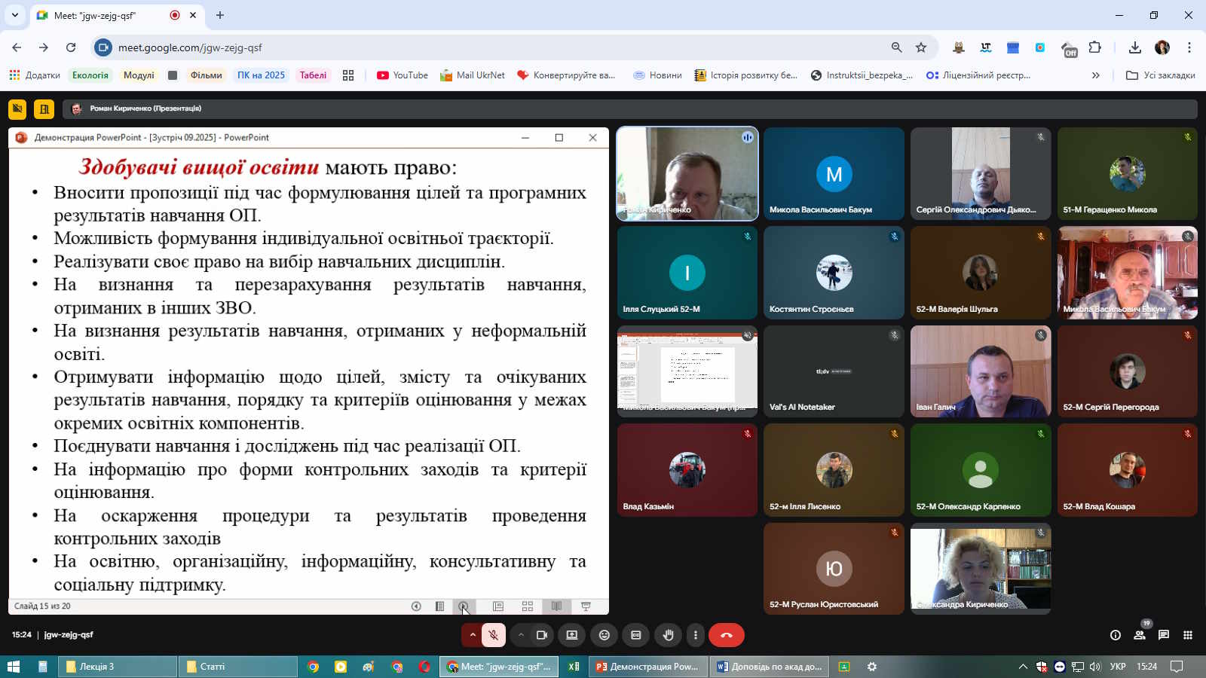Screen dimensions: 1206x678
Task: Turn on closed captions
Action: (635, 635)
